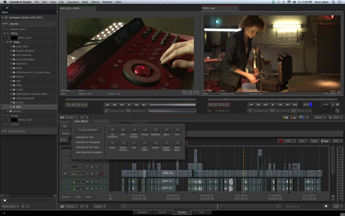Open macOS Spotlight search
Screen dimensions: 345x216
coord(334,2)
